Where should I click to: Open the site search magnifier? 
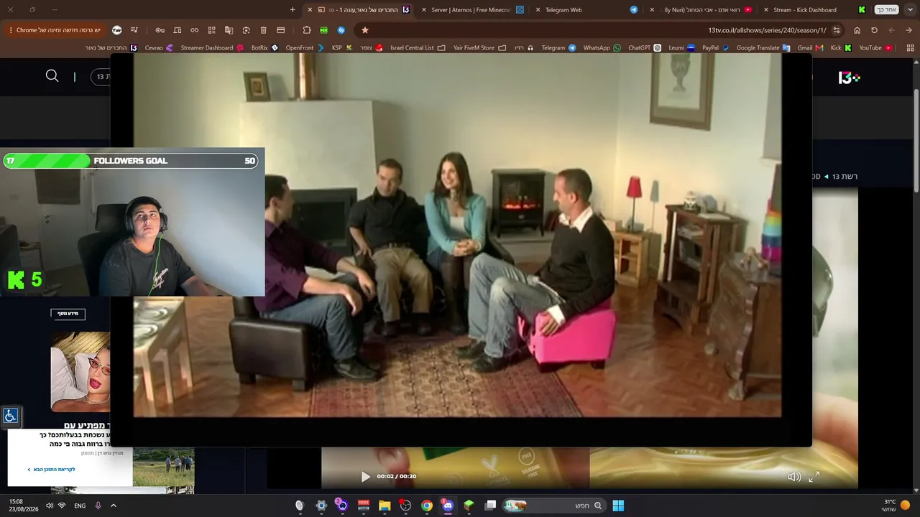(x=52, y=76)
